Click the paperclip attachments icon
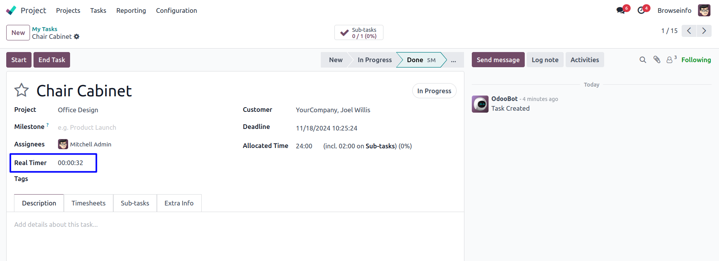The image size is (719, 261). pos(657,60)
